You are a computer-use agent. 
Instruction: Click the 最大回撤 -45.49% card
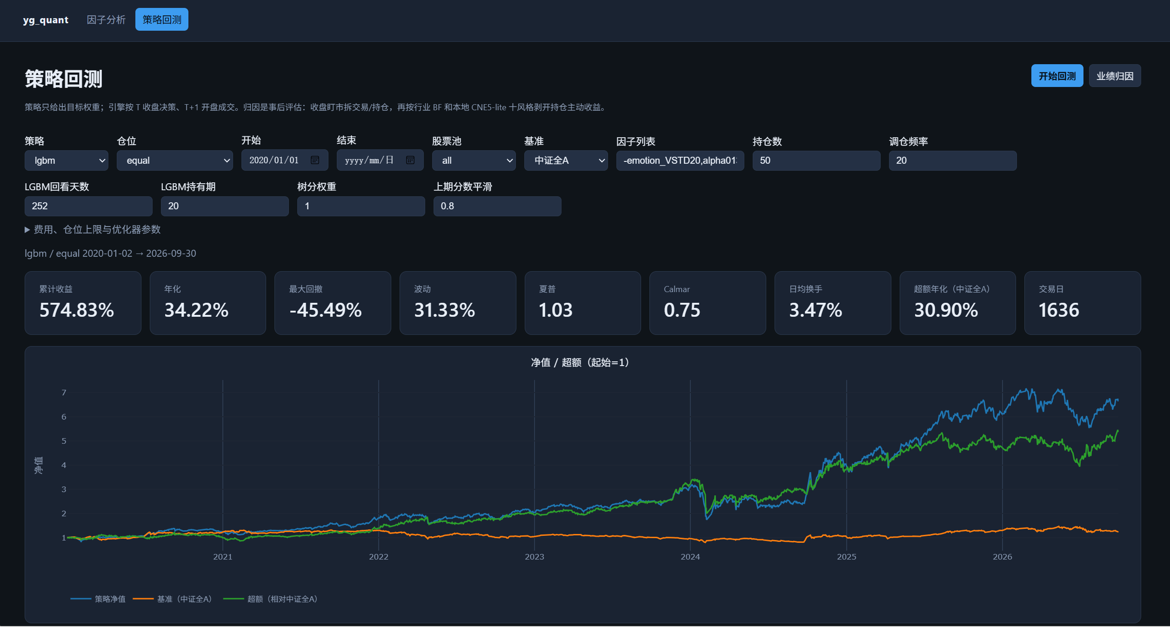coord(333,303)
